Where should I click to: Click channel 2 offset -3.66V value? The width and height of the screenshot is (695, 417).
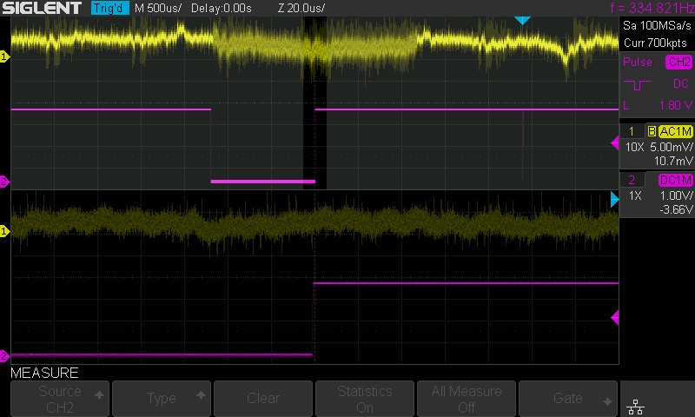pyautogui.click(x=676, y=209)
